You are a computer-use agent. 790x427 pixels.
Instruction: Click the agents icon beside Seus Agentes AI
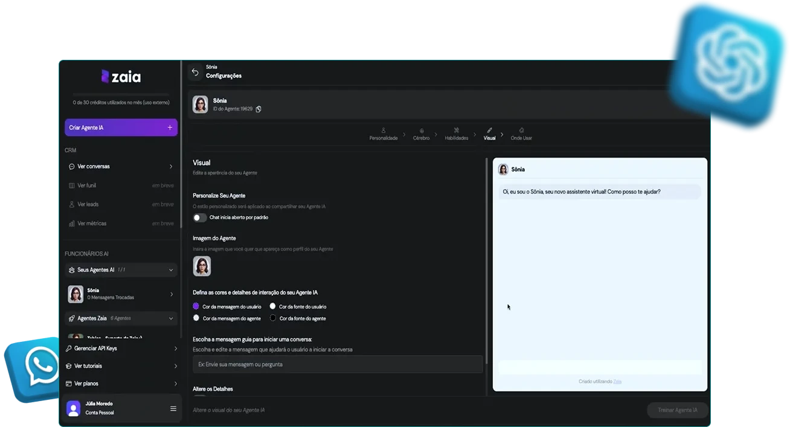click(x=71, y=270)
